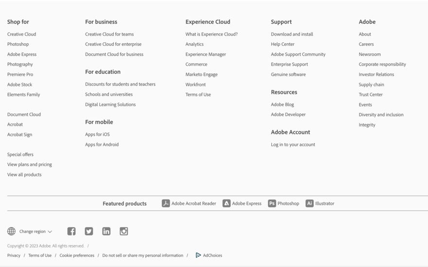
Task: Click the Adobe Express featured product icon
Action: [x=226, y=203]
